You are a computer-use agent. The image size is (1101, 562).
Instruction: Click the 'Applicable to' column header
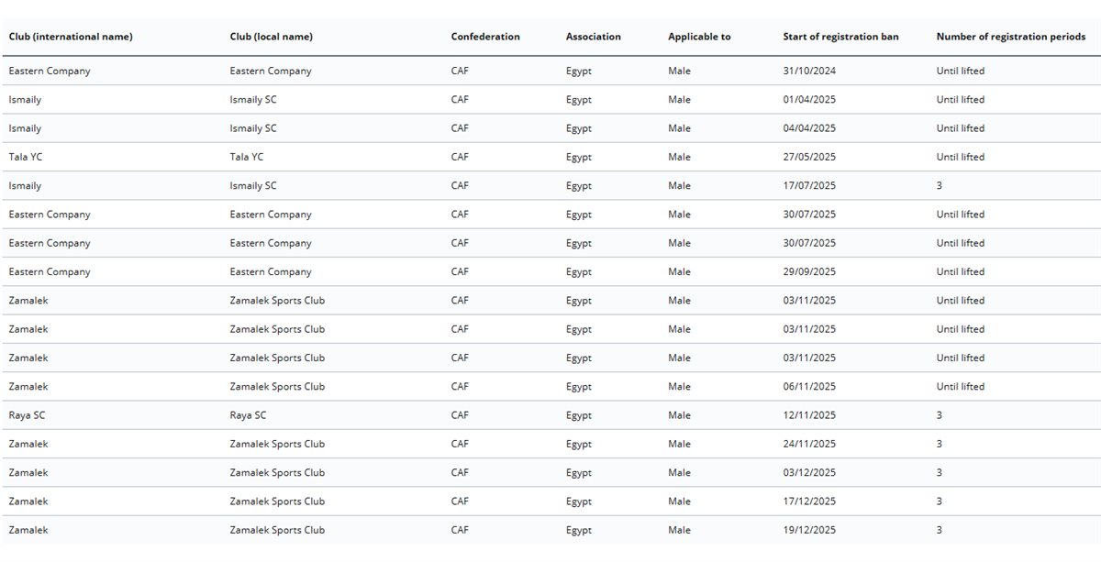click(x=699, y=37)
